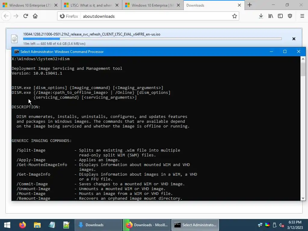Switch to Select Administrator taskbar window

pyautogui.click(x=195, y=225)
